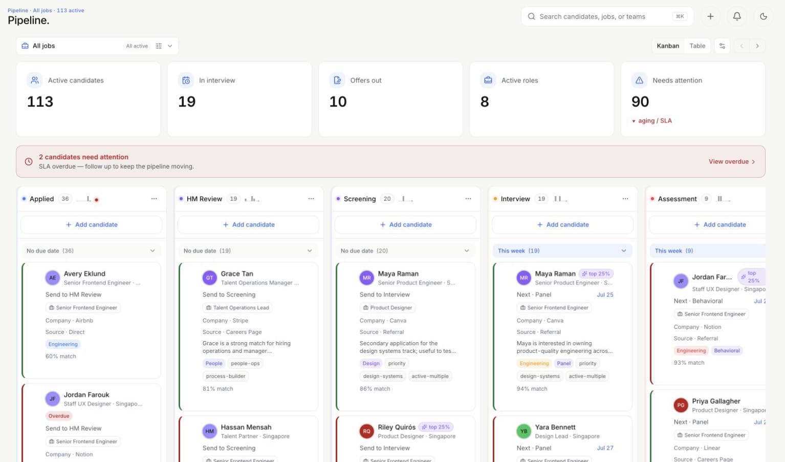Click the Pipeline breadcrumb link
This screenshot has height=462, width=785.
pos(18,10)
